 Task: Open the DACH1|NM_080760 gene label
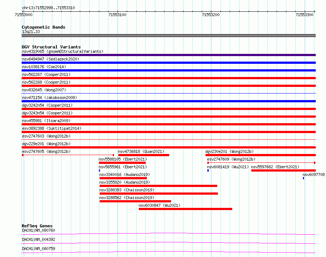[x=38, y=230]
